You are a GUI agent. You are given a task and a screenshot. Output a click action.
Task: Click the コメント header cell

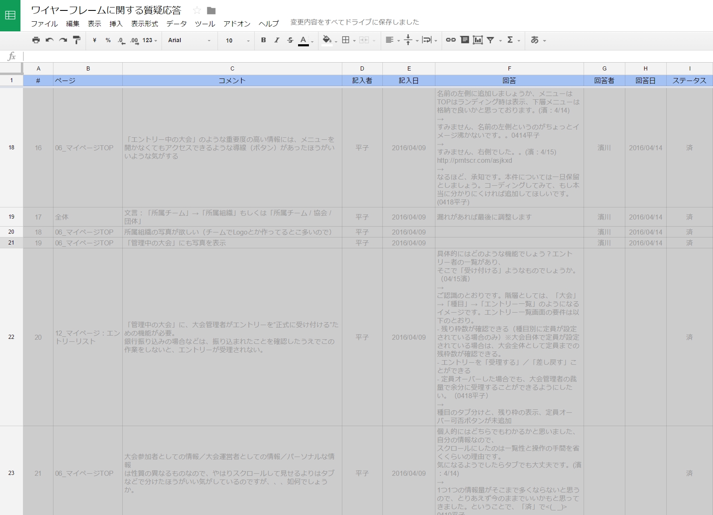point(232,81)
